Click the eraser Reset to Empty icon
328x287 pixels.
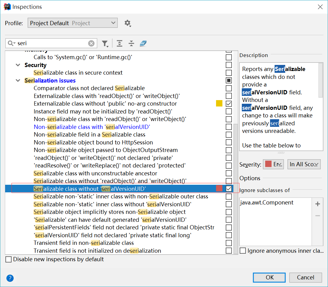[143, 43]
